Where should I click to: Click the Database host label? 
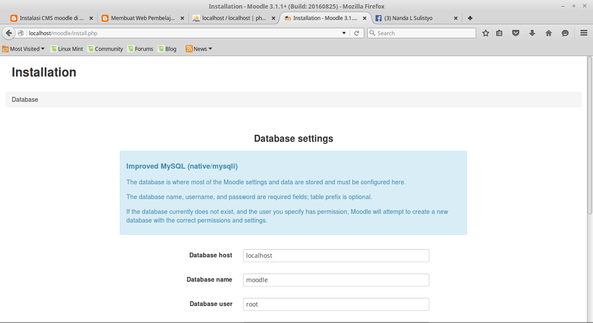pos(211,255)
